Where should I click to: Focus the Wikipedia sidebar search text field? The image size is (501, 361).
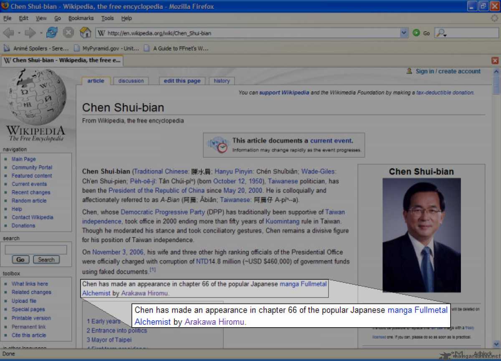pyautogui.click(x=36, y=250)
